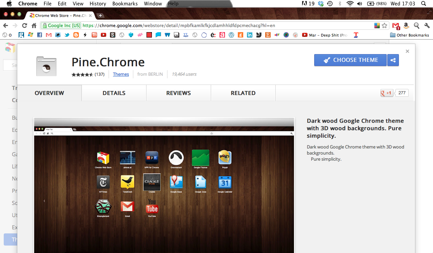Go back with the browser back arrow
433x253 pixels.
tap(5, 26)
